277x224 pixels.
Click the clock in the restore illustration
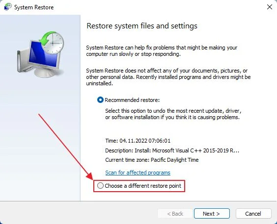click(54, 43)
